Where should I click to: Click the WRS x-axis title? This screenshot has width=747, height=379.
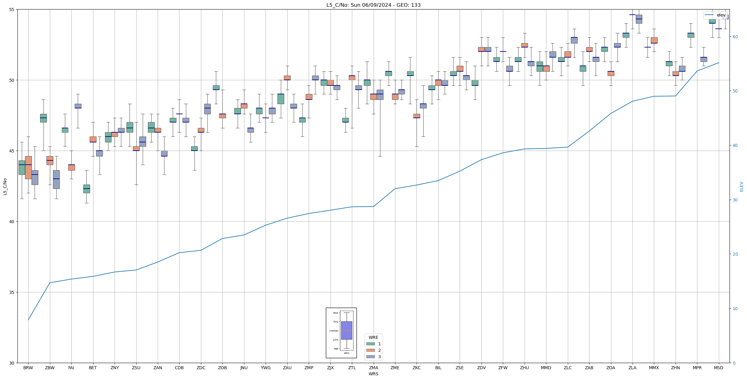pos(373,374)
